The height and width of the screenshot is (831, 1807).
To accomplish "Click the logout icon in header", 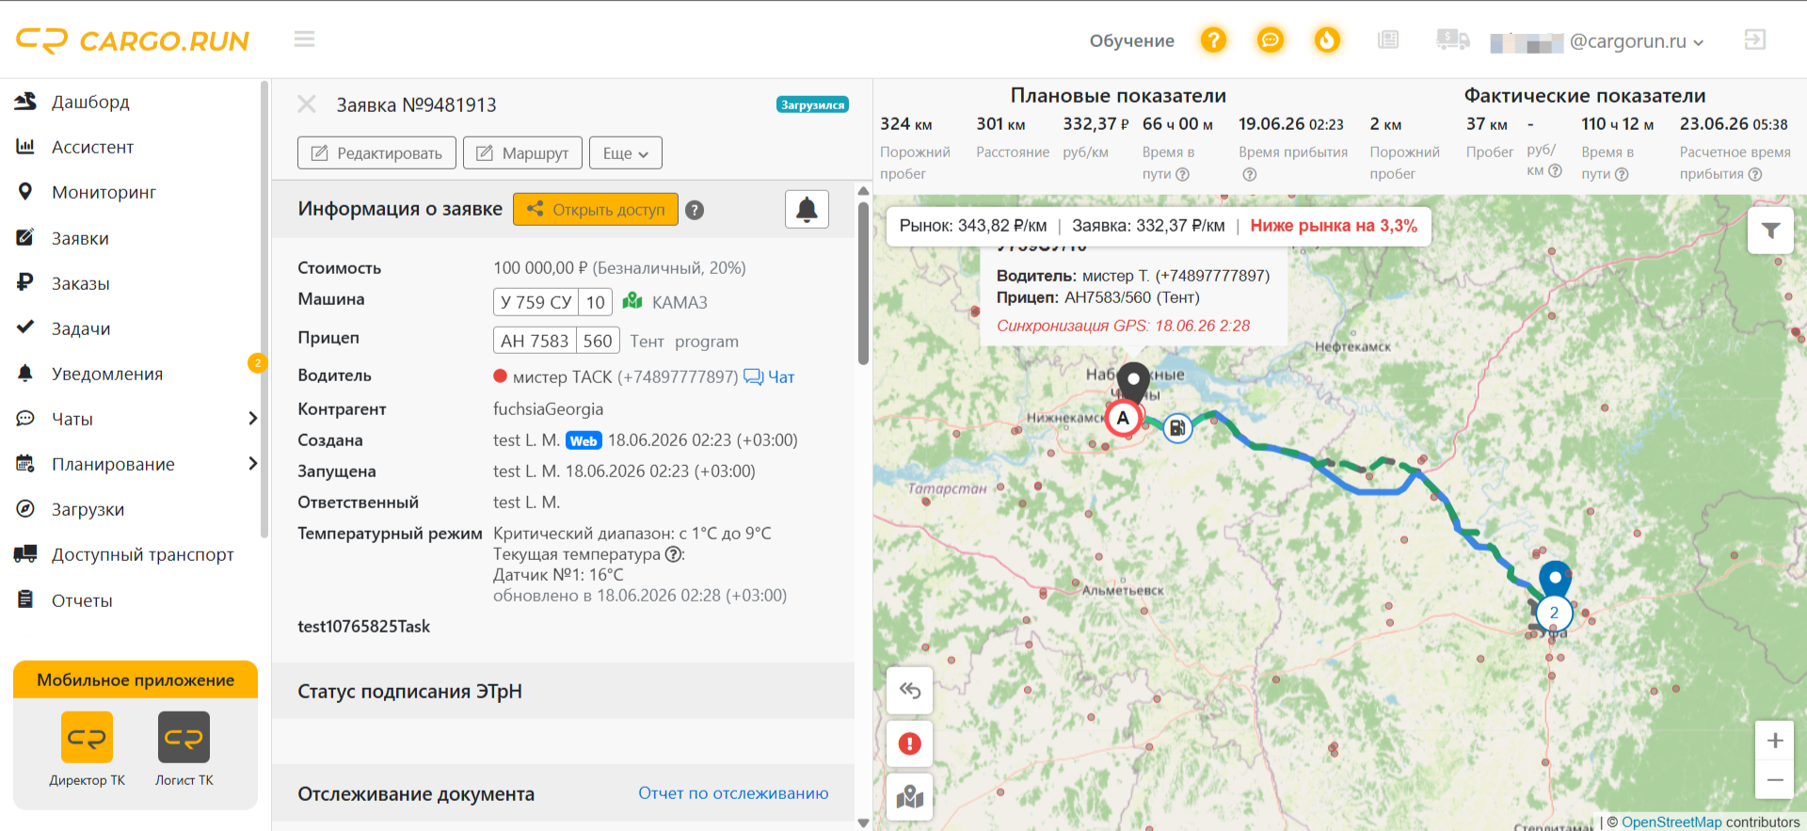I will tap(1754, 40).
